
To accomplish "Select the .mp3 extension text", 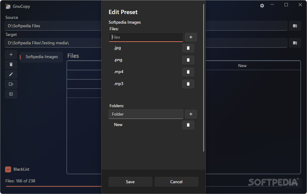I will [x=119, y=84].
